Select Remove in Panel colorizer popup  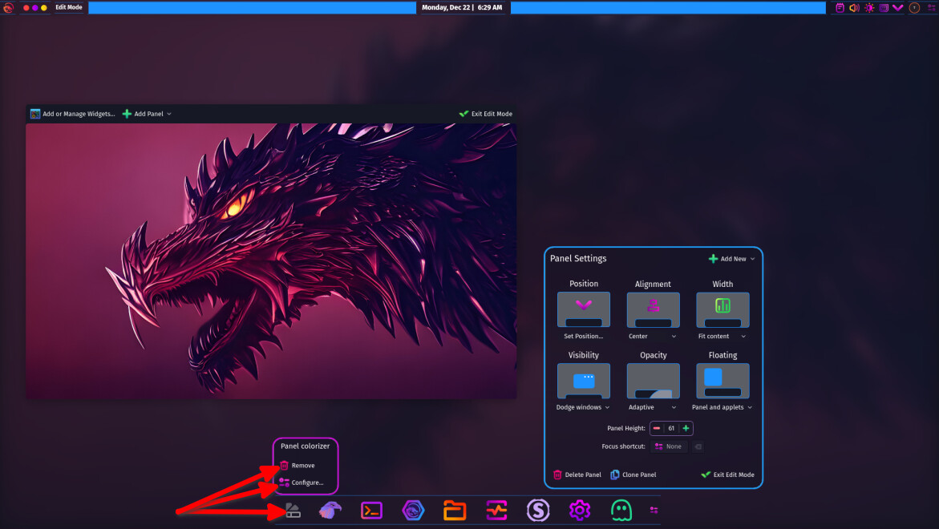(x=302, y=466)
